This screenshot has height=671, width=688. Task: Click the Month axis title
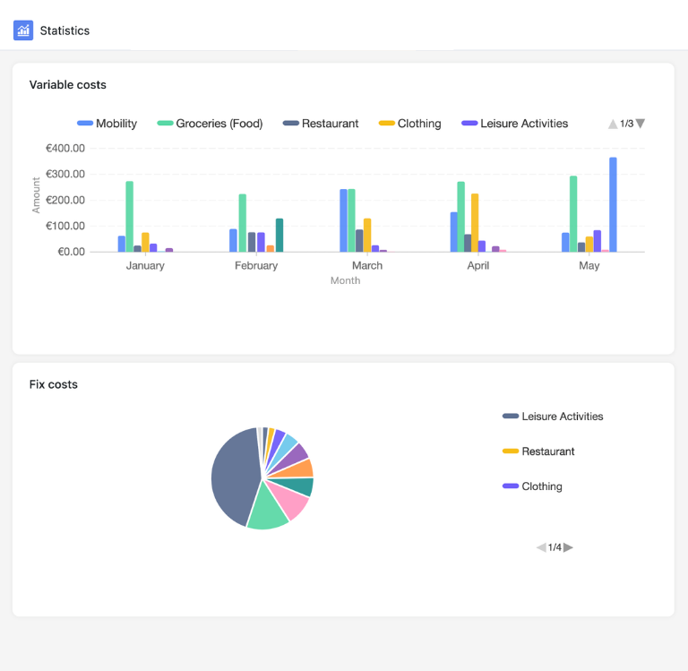pos(345,280)
